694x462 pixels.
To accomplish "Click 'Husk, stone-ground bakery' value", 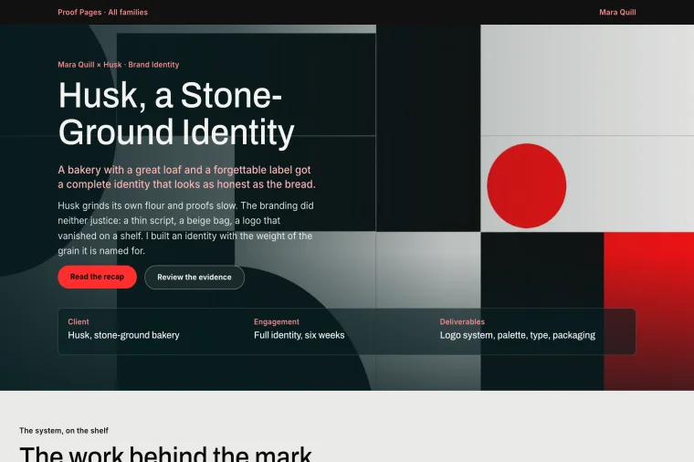I will [123, 335].
